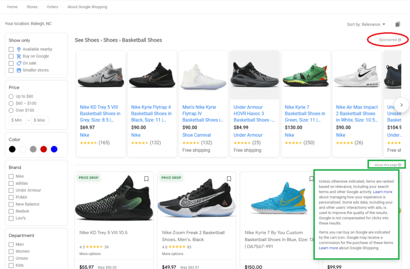
Task: Click the Smaller stores storefront icon
Action: point(19,70)
